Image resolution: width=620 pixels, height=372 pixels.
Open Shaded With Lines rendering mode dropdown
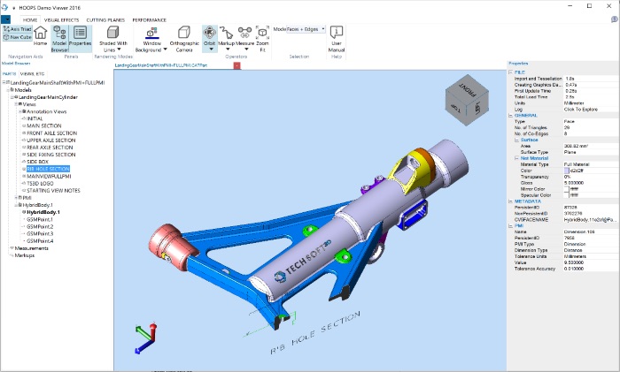tap(119, 49)
